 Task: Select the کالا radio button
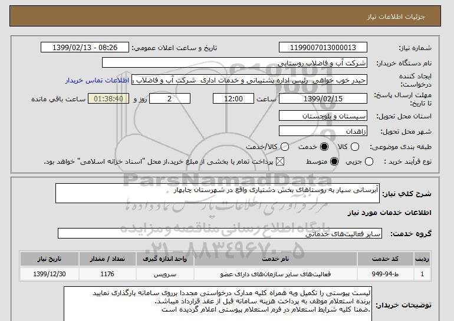(x=355, y=147)
